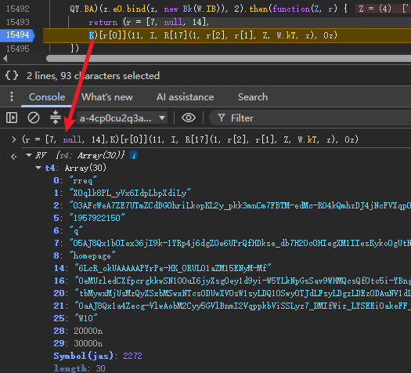Open the AI assistance tab
The width and height of the screenshot is (411, 373).
point(185,97)
